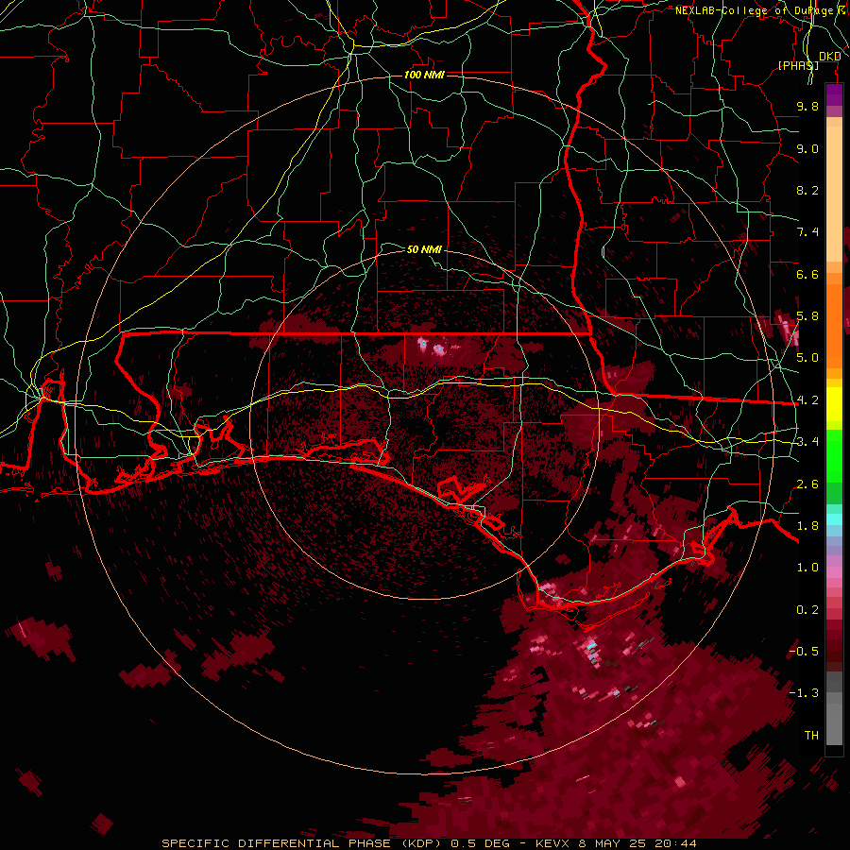Click the 8.2 value on the color scale
850x850 pixels.
click(x=807, y=190)
